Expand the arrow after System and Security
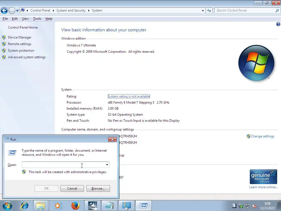Screen dimensions: 281x211 point(89,10)
